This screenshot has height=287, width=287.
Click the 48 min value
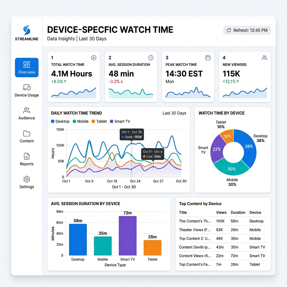(121, 74)
